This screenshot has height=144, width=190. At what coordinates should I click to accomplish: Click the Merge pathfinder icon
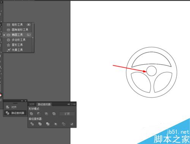pos(48,124)
